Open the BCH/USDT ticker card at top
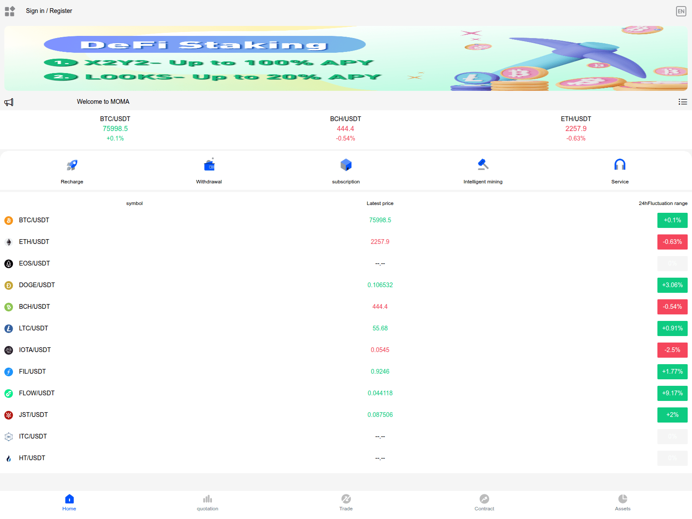This screenshot has height=519, width=692. point(346,128)
